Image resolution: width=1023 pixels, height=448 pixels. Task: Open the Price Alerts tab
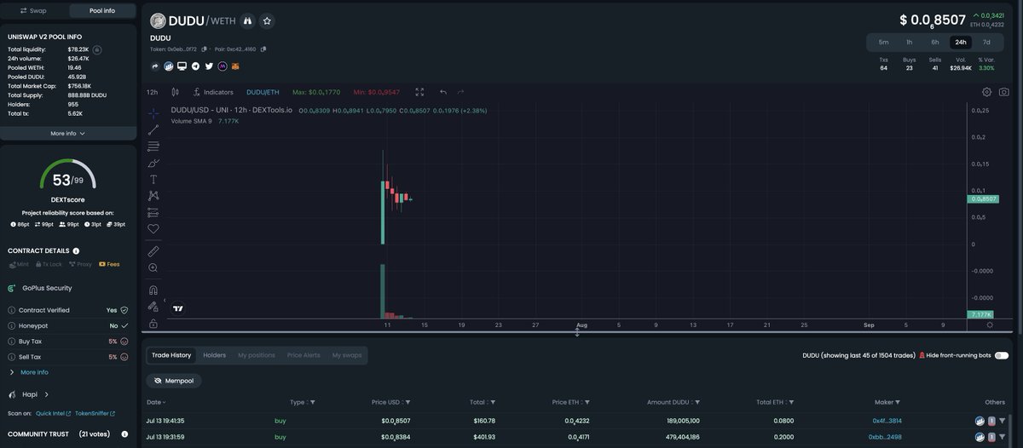[x=303, y=355]
